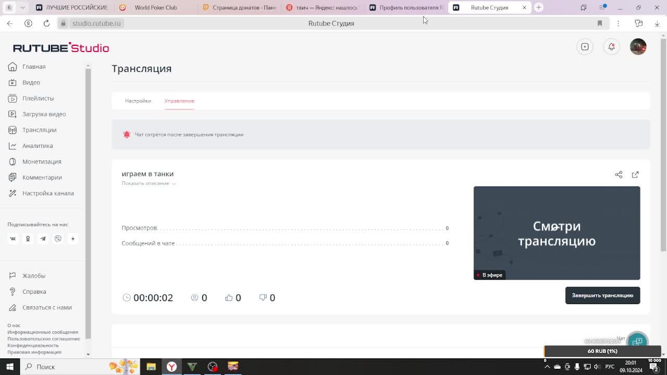Image resolution: width=667 pixels, height=375 pixels.
Task: Reload the page in browser
Action: tap(46, 23)
